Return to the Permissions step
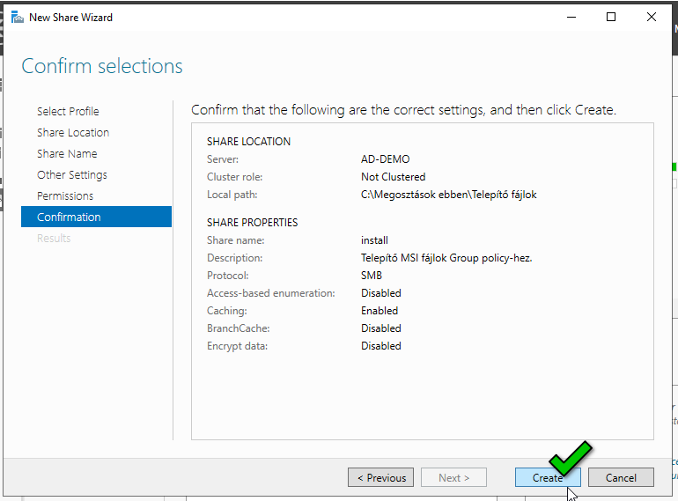Image resolution: width=678 pixels, height=501 pixels. click(x=65, y=195)
